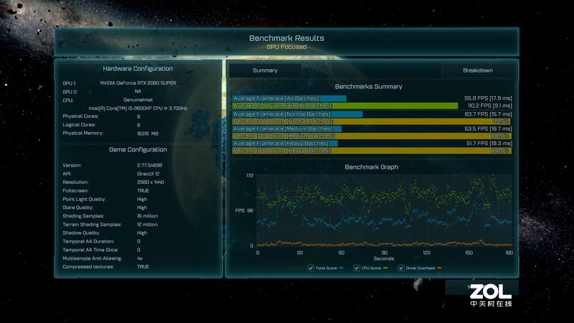This screenshot has width=574, height=323.
Task: Select the Average CPU Framerate (All Batches) bar
Action: tap(345, 106)
